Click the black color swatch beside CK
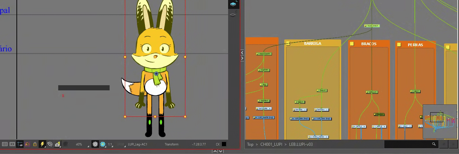 pyautogui.click(x=224, y=144)
